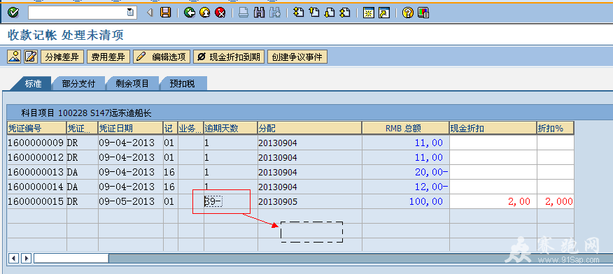
Task: Click the Create Shortcut icon
Action: tap(384, 13)
